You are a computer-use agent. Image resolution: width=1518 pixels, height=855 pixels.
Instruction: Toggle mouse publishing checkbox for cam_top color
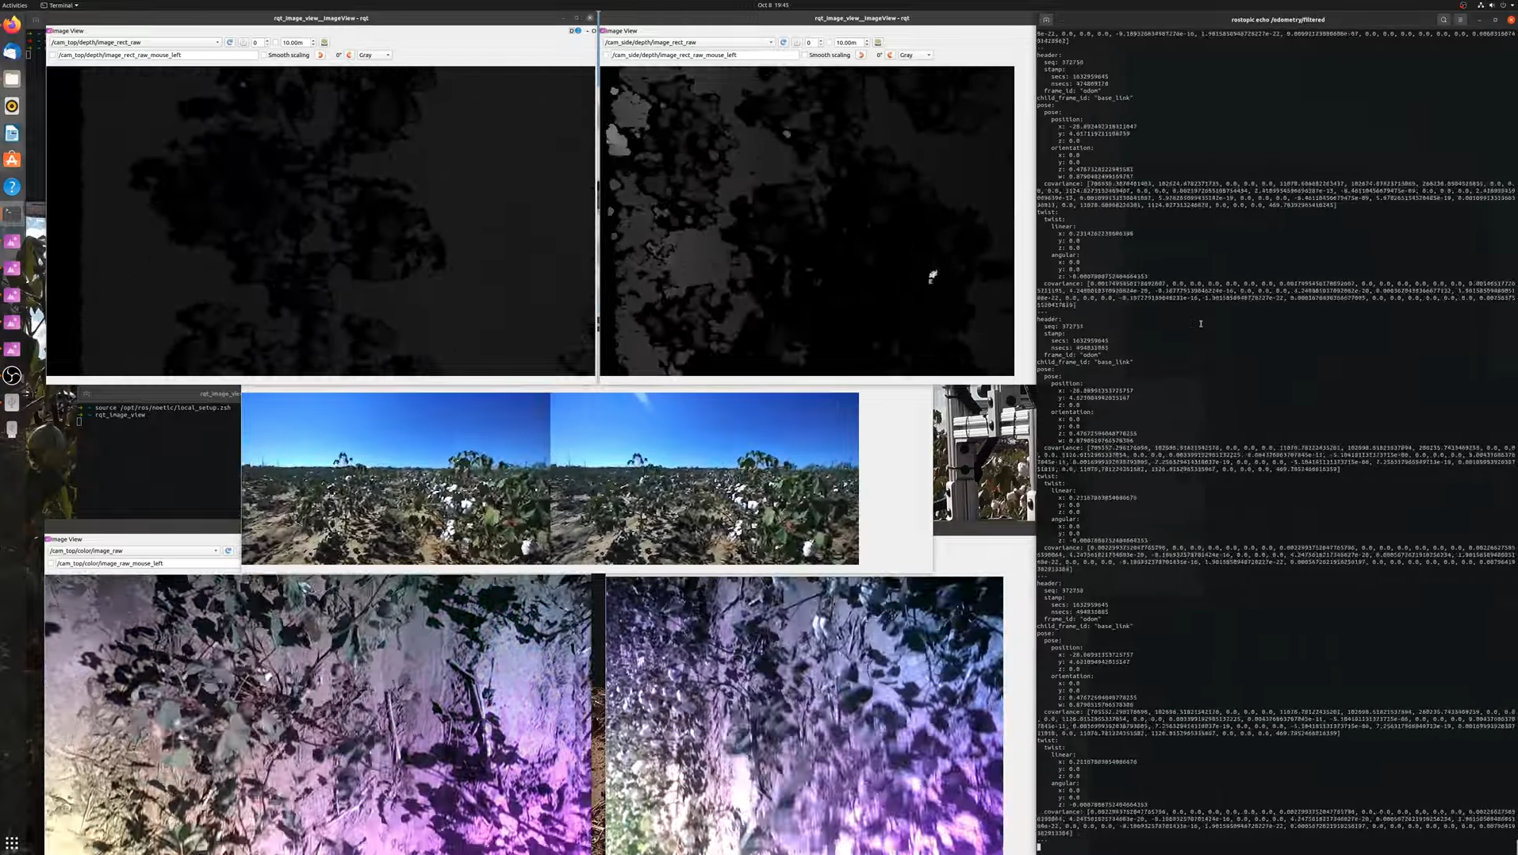52,564
